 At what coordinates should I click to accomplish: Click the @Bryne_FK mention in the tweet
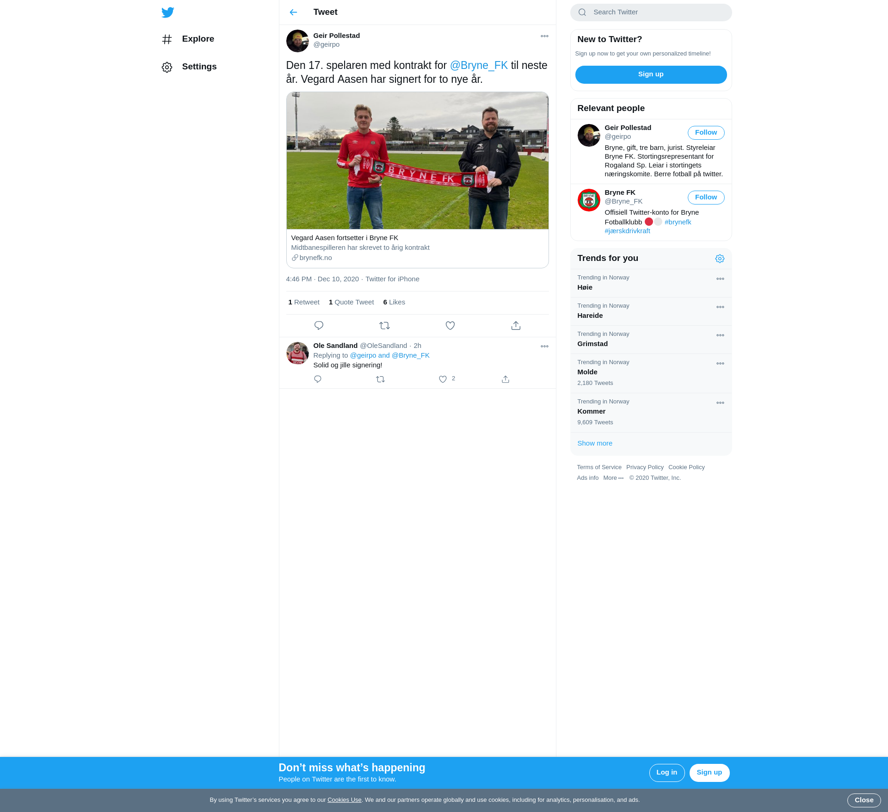(479, 65)
